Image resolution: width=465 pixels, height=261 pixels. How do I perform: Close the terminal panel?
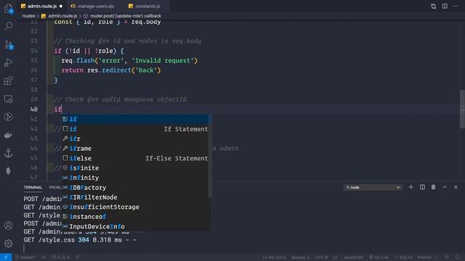click(x=456, y=187)
